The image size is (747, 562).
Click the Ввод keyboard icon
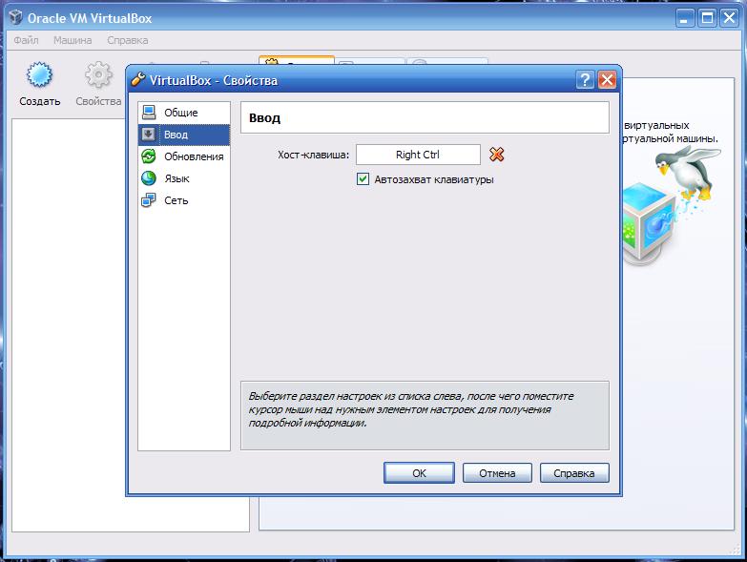[x=149, y=135]
